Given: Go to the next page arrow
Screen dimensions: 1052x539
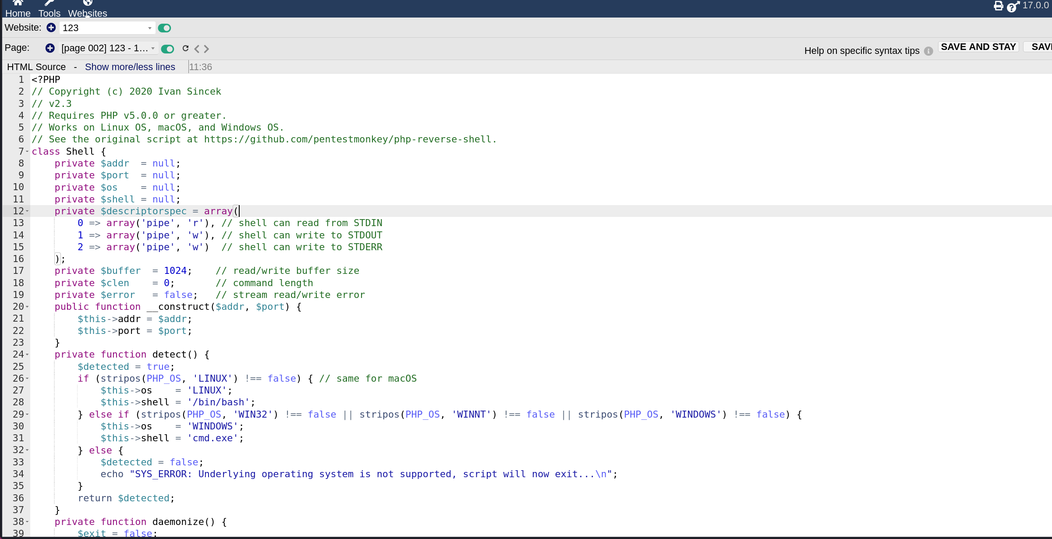Looking at the screenshot, I should [x=206, y=49].
